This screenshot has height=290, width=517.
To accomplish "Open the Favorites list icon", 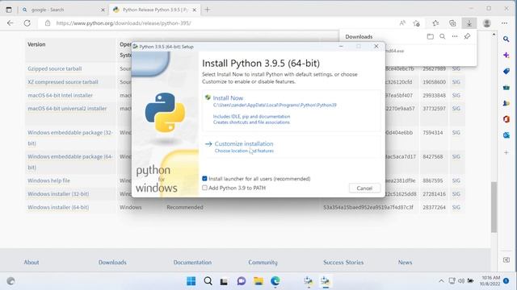I will (x=435, y=23).
